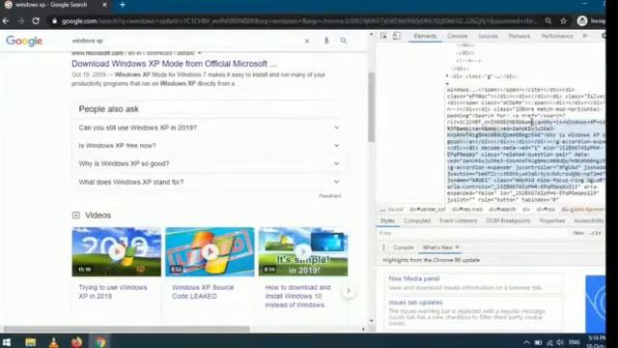Image resolution: width=618 pixels, height=348 pixels.
Task: Open the red app icon on the taskbar
Action: (77, 342)
